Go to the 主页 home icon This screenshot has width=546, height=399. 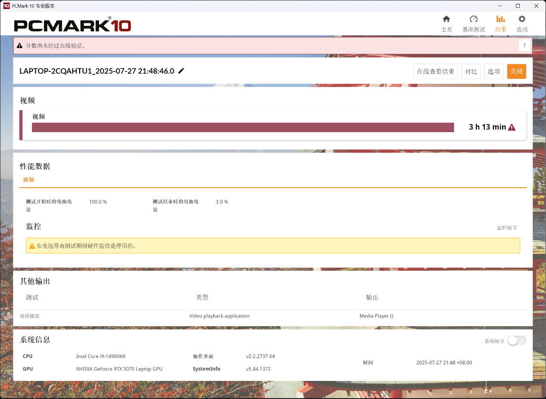pyautogui.click(x=447, y=19)
